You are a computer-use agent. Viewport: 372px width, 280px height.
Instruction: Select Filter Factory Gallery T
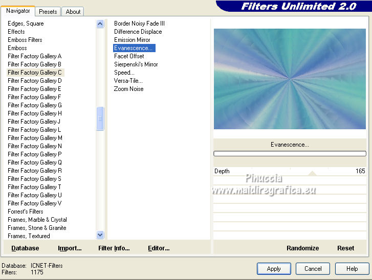point(35,187)
